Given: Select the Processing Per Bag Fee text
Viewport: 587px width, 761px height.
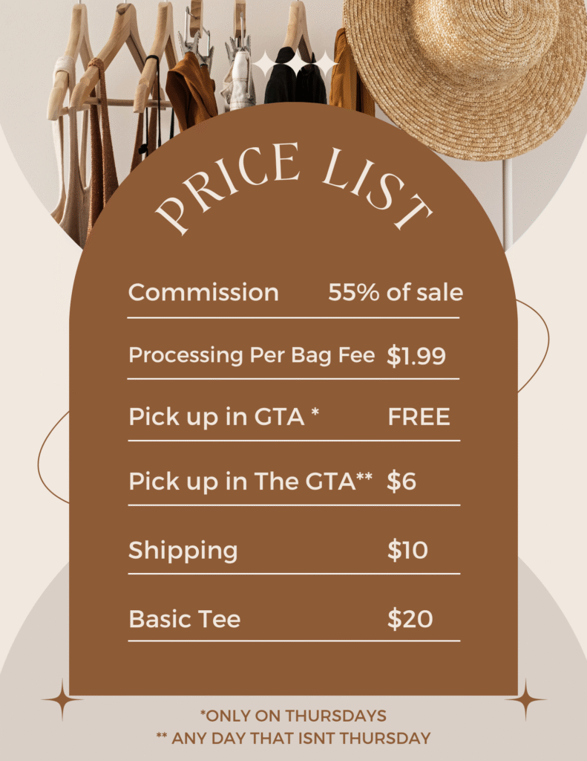Looking at the screenshot, I should click(x=252, y=355).
